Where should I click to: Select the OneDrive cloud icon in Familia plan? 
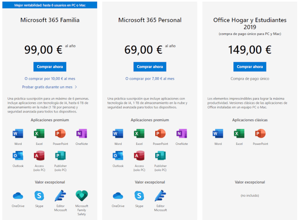(18, 196)
